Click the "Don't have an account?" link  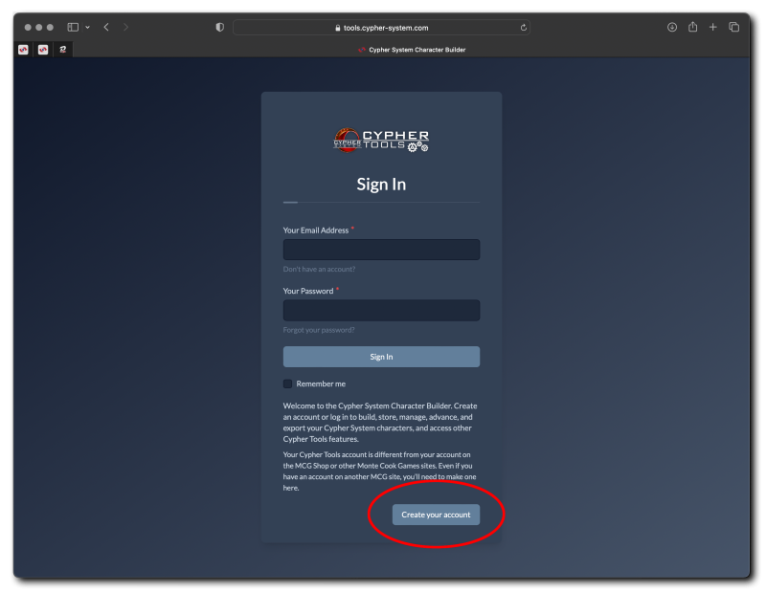pos(319,269)
